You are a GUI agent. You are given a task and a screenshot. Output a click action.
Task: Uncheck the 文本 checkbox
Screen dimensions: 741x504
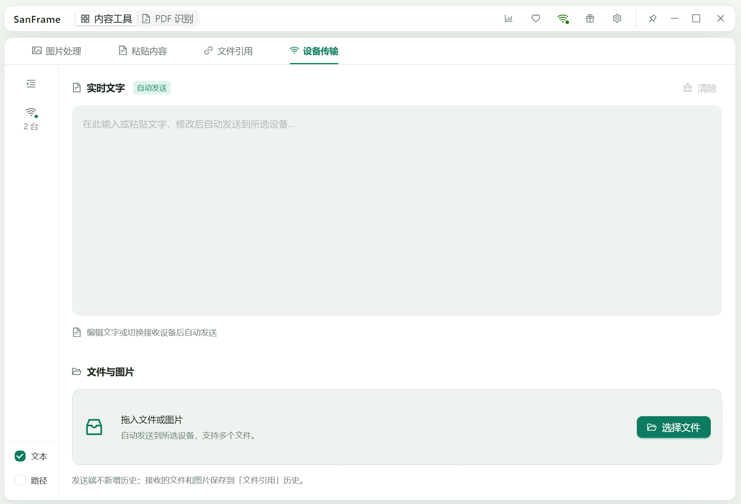(20, 456)
